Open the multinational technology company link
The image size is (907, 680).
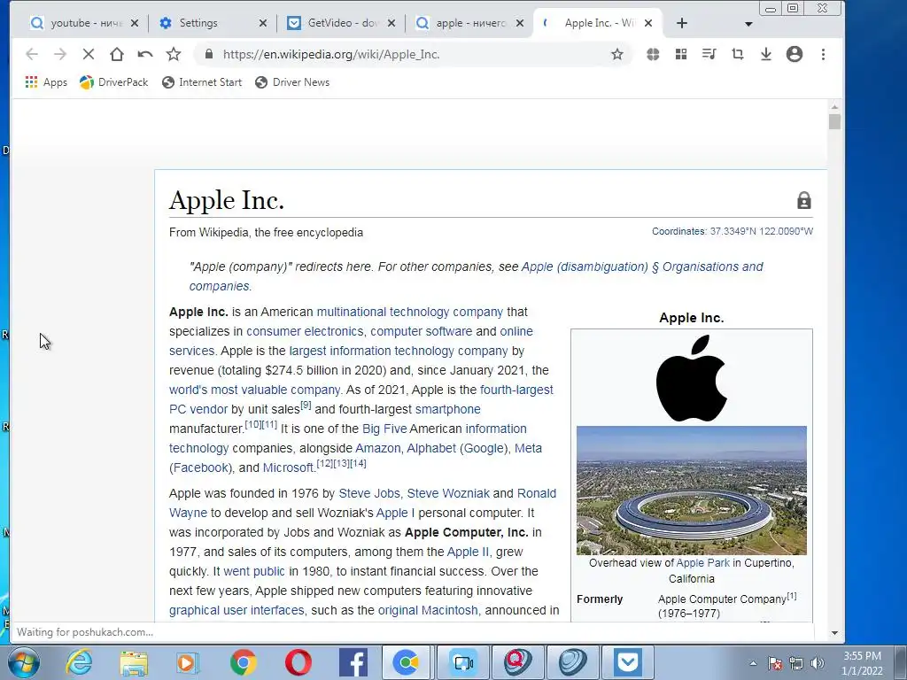pos(409,312)
